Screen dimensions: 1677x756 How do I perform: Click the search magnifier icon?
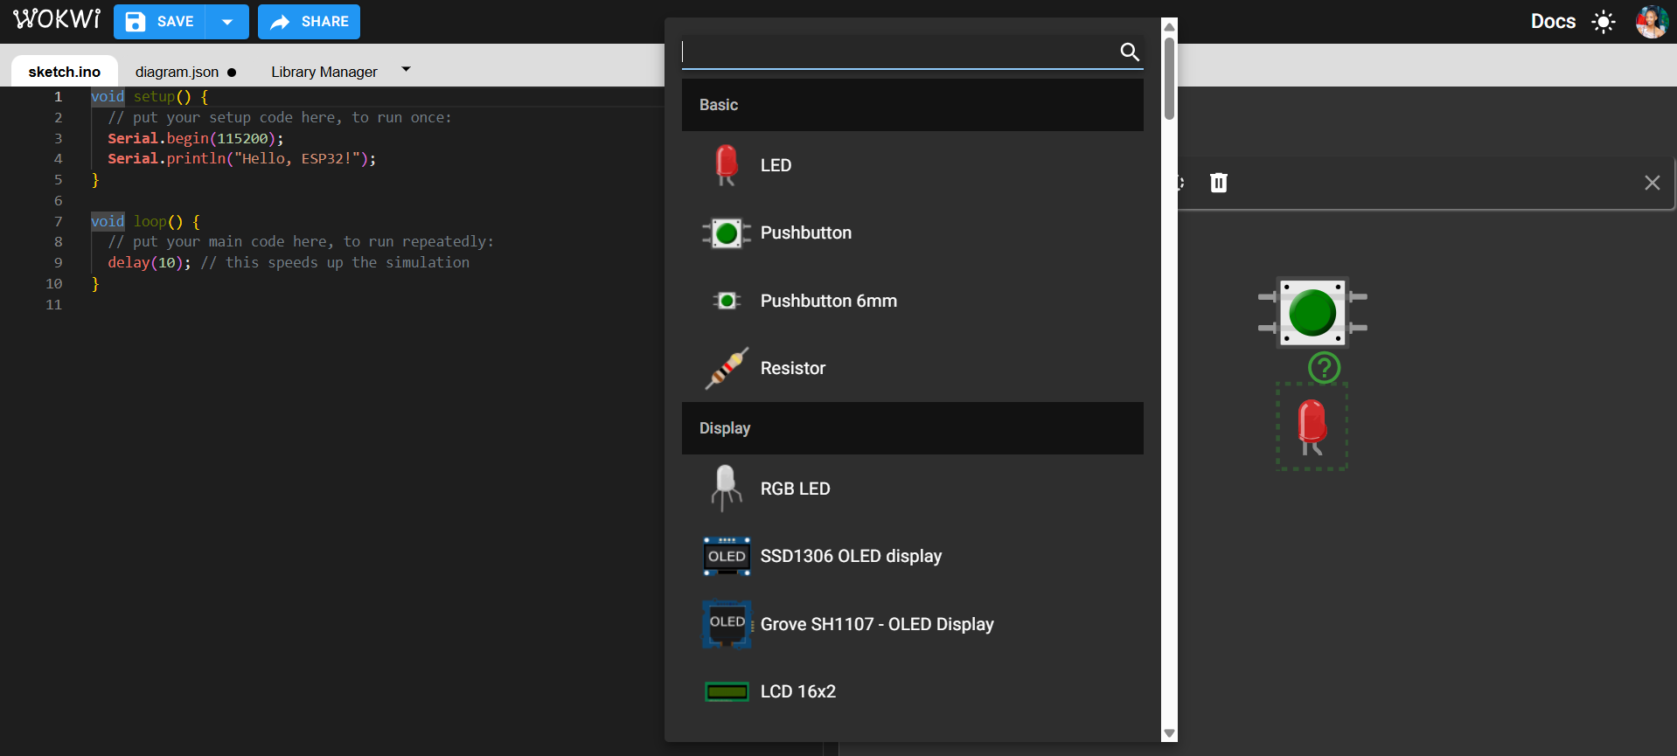1130,52
